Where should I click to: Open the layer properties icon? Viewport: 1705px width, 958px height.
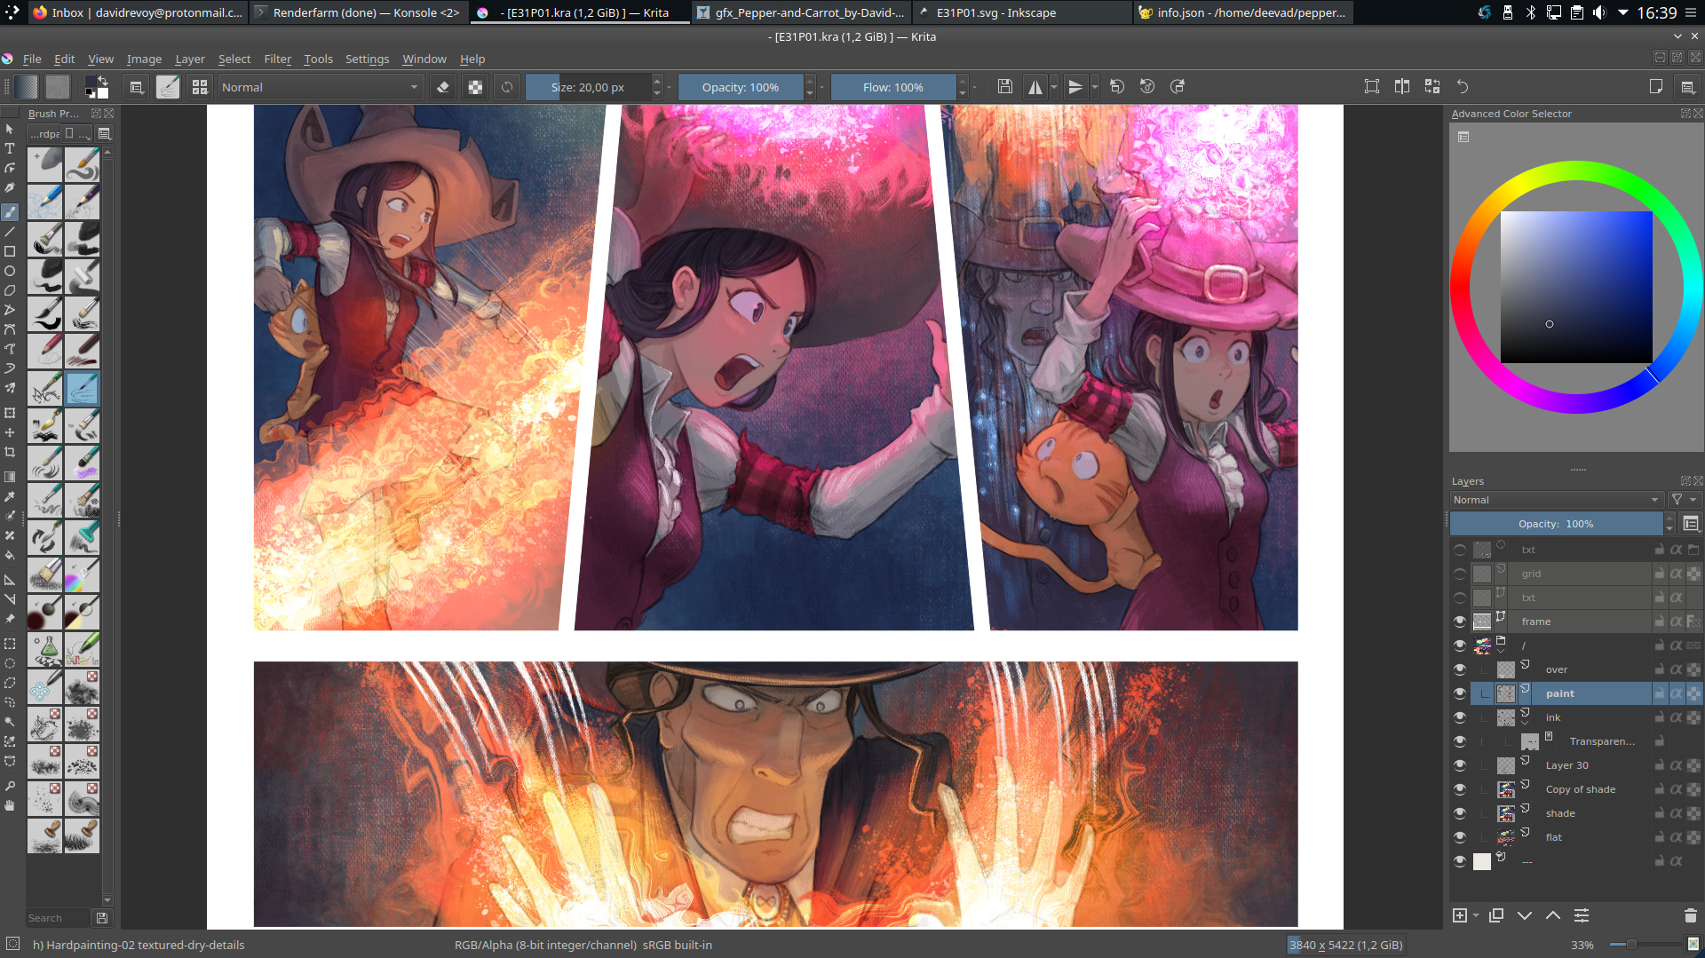click(x=1582, y=915)
